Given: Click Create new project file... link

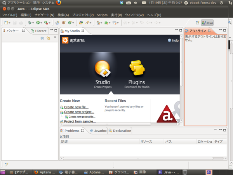Looking at the screenshot, I should (x=82, y=117).
